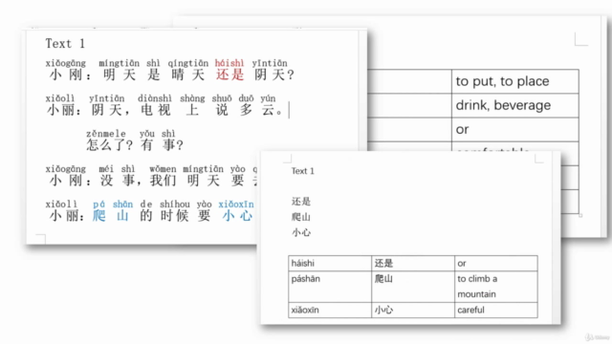Select the characters 怎么了
Screen dimensions: 612x344
(105, 145)
